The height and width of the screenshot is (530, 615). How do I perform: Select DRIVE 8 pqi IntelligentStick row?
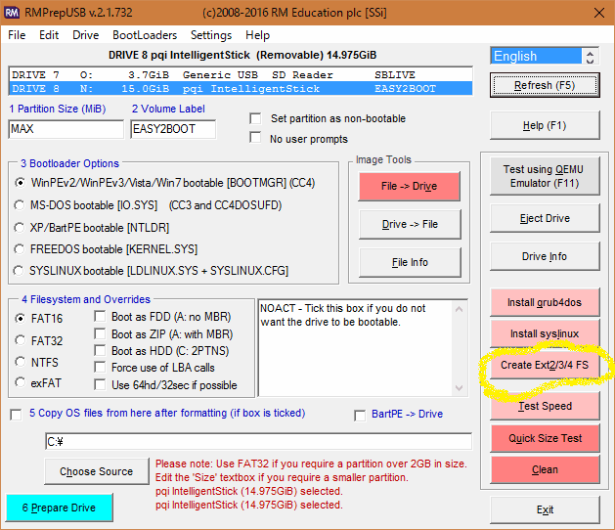(x=241, y=89)
